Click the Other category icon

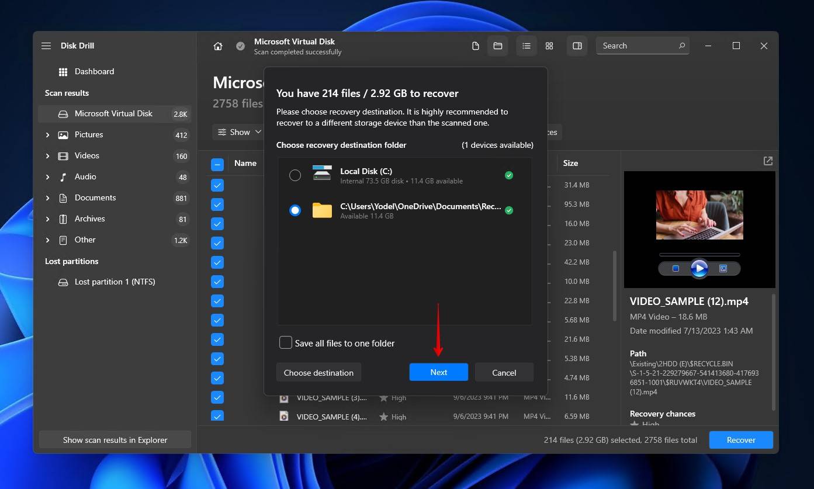pyautogui.click(x=63, y=240)
